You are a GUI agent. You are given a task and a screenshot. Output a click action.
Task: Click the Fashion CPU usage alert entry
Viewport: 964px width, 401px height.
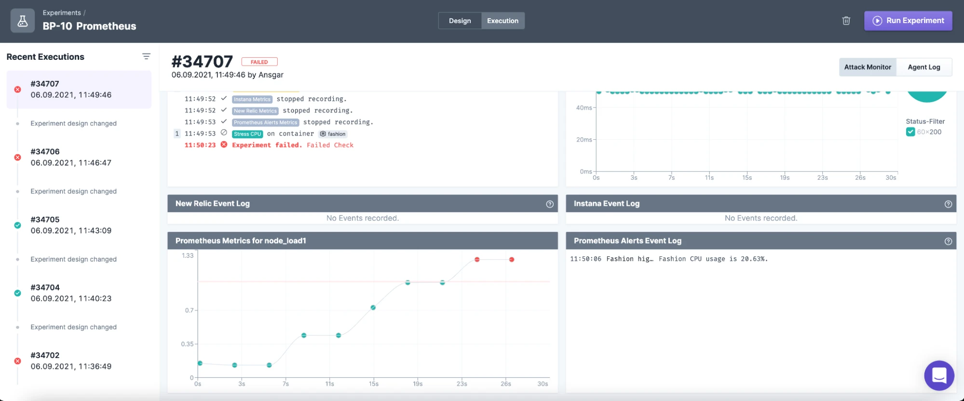(x=669, y=259)
